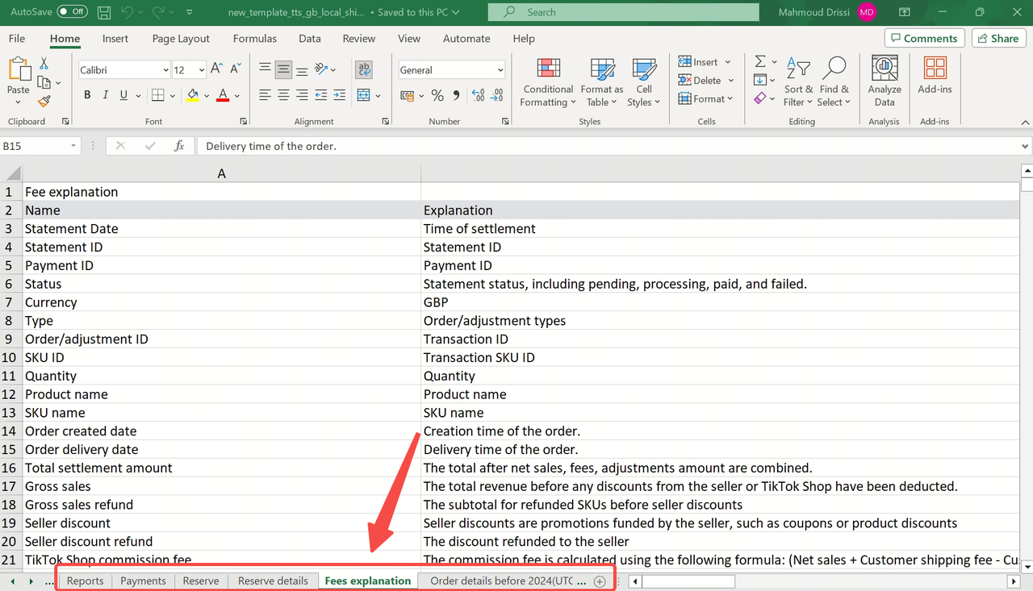This screenshot has width=1033, height=591.
Task: Click the AutoSum sigma icon
Action: click(x=760, y=61)
